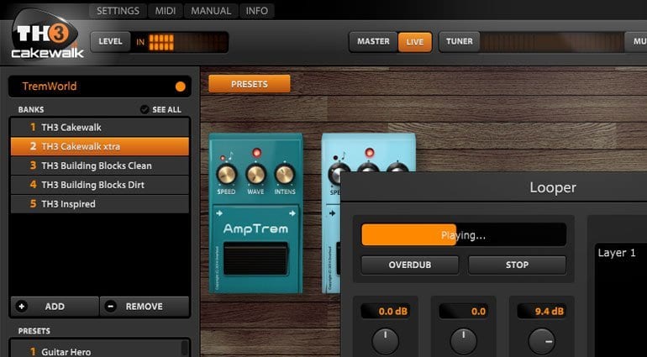Toggle the SEE ALL checkbox
Viewport: 647px width, 357px height.
pos(145,109)
